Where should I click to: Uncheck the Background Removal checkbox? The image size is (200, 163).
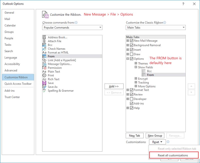[131, 45]
